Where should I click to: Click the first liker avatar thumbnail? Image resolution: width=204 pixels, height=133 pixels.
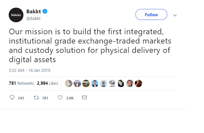(x=69, y=83)
